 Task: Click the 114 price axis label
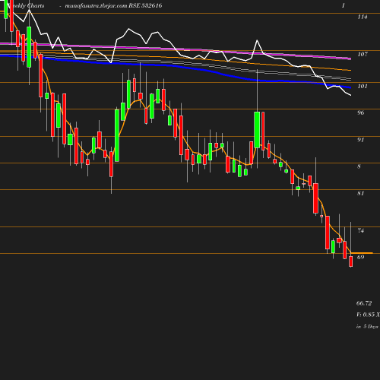pos(363,17)
